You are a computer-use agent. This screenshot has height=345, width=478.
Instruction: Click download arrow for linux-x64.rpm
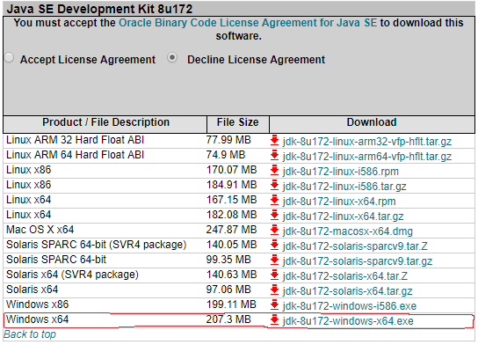click(275, 200)
